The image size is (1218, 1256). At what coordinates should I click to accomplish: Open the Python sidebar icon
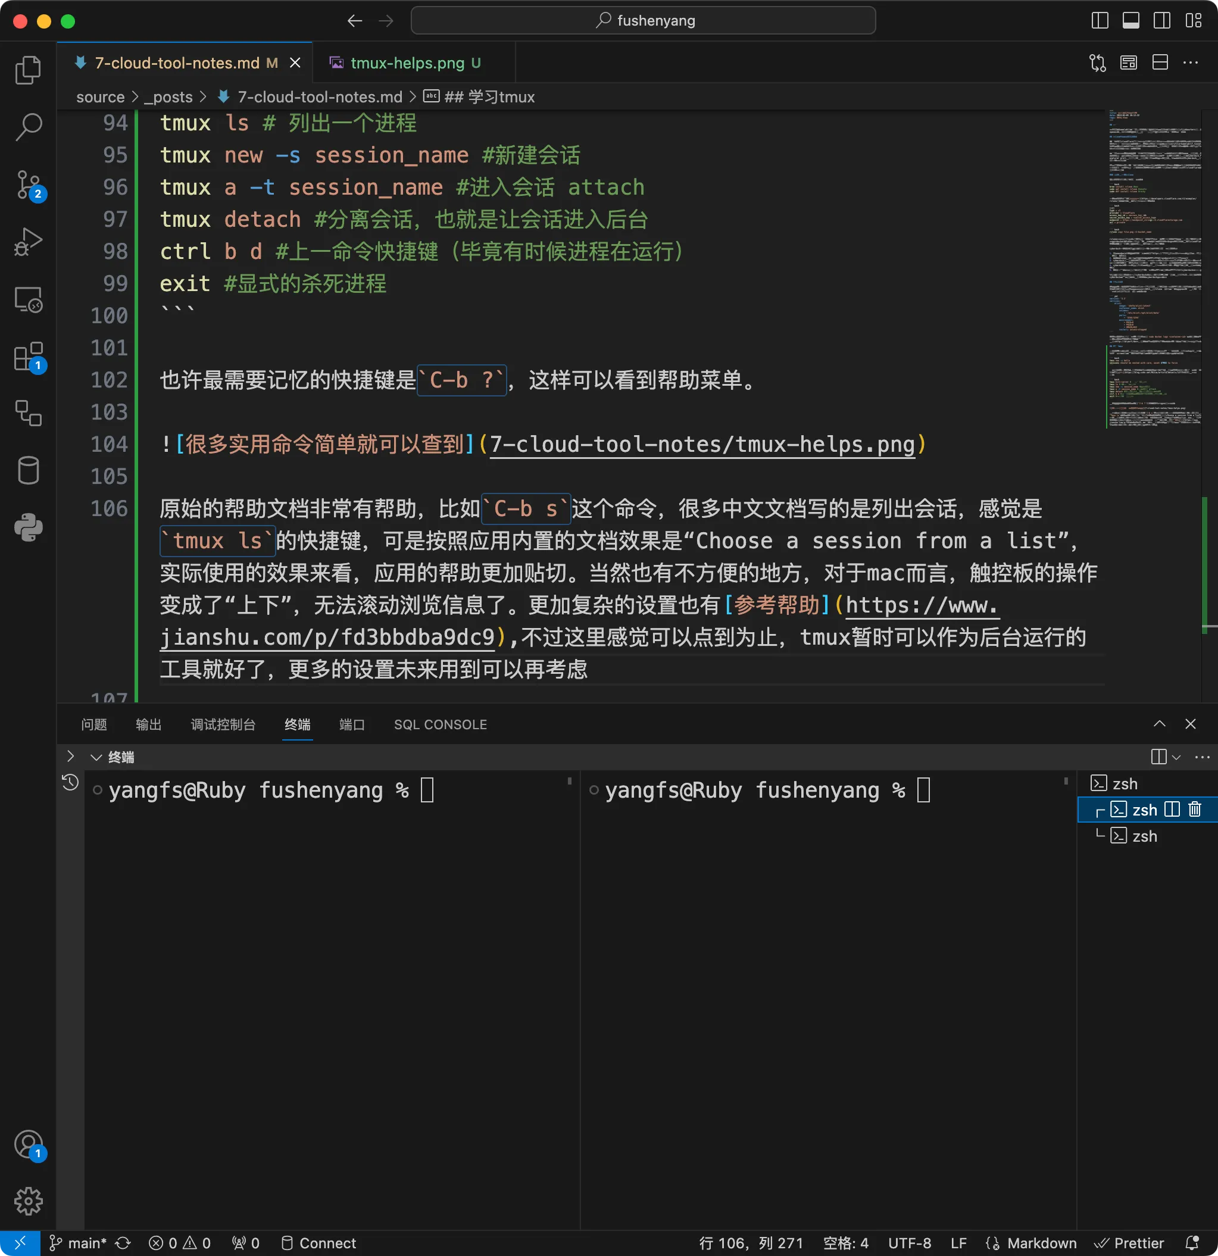point(28,527)
